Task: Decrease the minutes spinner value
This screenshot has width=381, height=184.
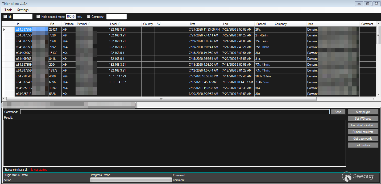Action: click(x=74, y=18)
